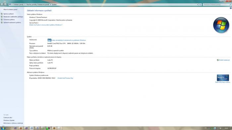
Task: Expand arrow after Všechny položky breadcrumb
Action: point(50,5)
